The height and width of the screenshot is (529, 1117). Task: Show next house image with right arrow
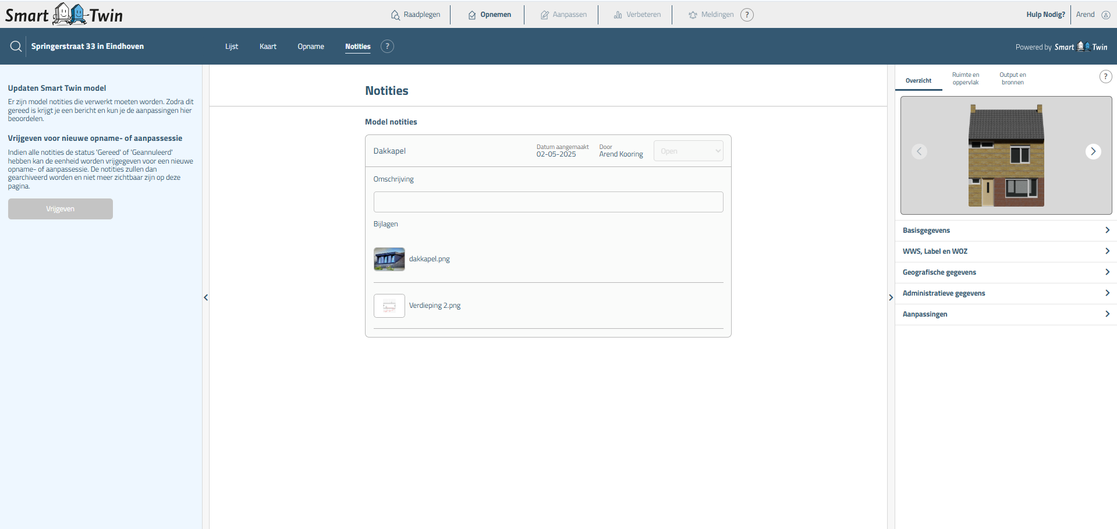(x=1093, y=151)
